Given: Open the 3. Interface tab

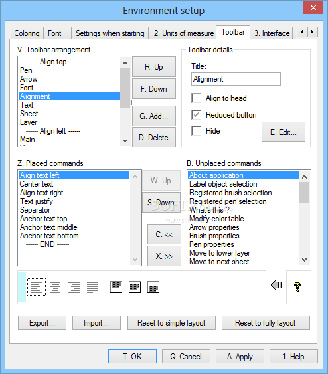Looking at the screenshot, I should click(272, 33).
